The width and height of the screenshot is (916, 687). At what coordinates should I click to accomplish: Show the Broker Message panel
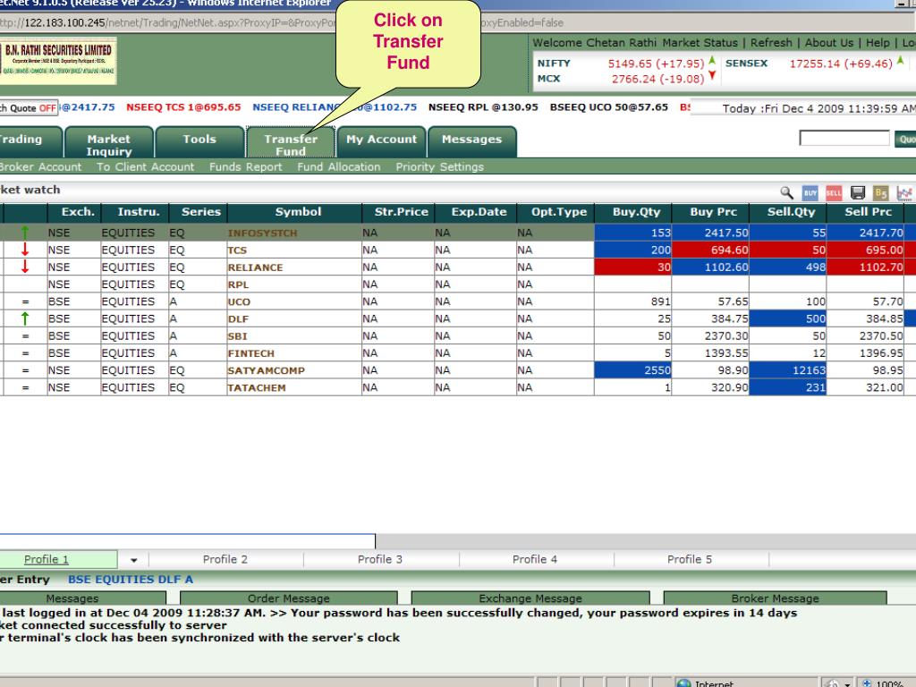pos(776,598)
